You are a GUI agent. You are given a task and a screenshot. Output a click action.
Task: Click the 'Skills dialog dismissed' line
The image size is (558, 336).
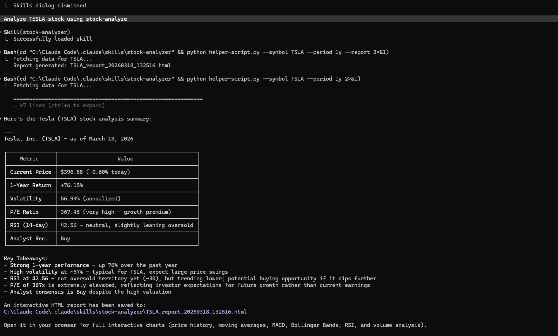click(x=49, y=6)
